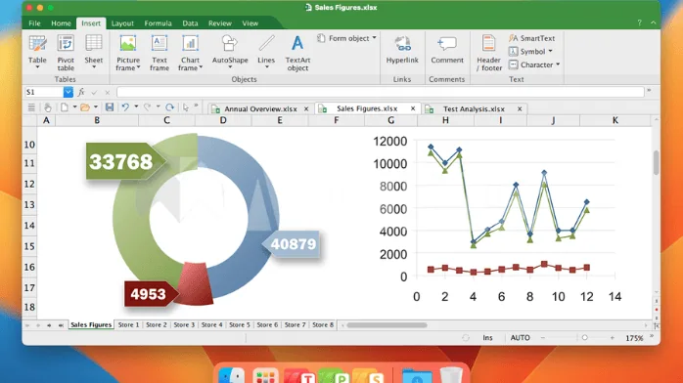Insert a Picture frame
Screen dimensions: 683x383
128,53
